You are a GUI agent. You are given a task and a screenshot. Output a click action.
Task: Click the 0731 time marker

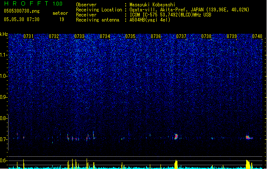tap(28, 36)
